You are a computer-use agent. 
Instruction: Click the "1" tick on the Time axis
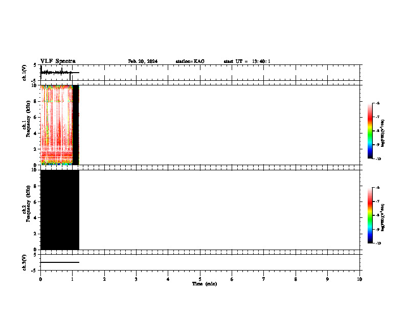(72, 279)
